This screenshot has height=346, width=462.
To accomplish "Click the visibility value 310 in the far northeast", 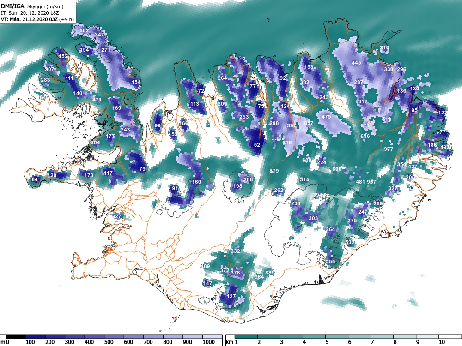I will [x=384, y=48].
